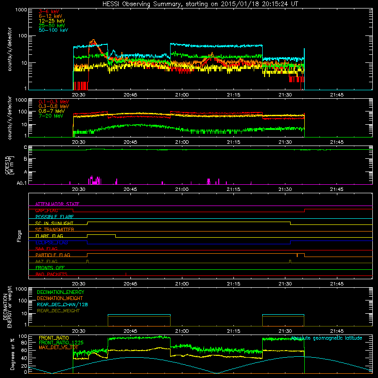Click the DECIMATION ENERGY or weight axis title
Viewport: 378px width, 378px height.
(x=8, y=307)
